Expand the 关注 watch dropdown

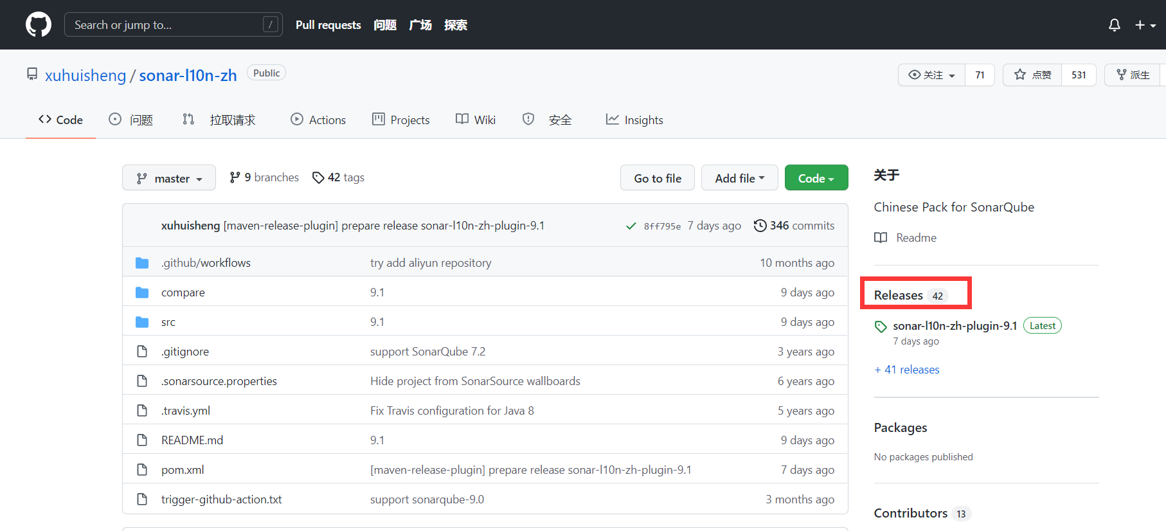pos(931,75)
